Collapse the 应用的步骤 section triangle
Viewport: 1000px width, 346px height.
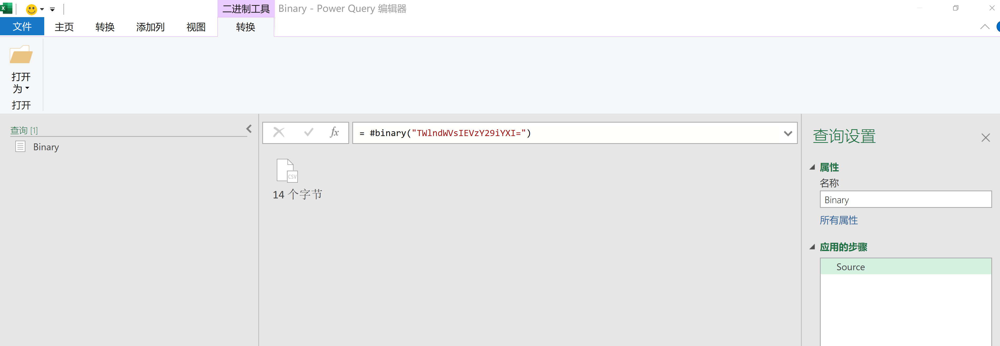coord(812,247)
